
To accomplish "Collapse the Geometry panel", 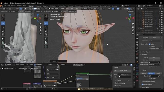I will point(144,55).
